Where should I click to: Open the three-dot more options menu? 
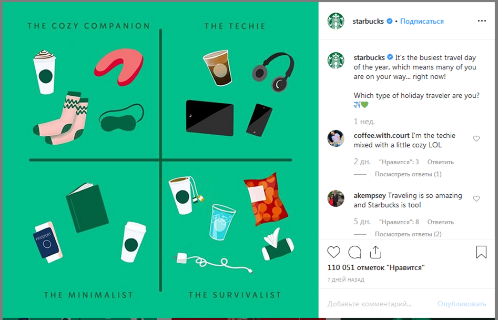[x=482, y=21]
